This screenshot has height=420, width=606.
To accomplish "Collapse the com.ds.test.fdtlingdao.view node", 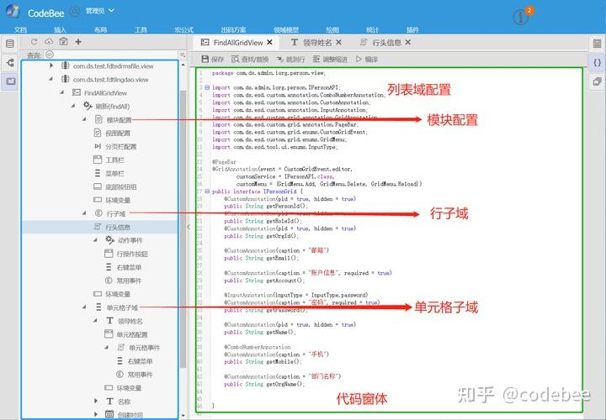I will (x=51, y=79).
